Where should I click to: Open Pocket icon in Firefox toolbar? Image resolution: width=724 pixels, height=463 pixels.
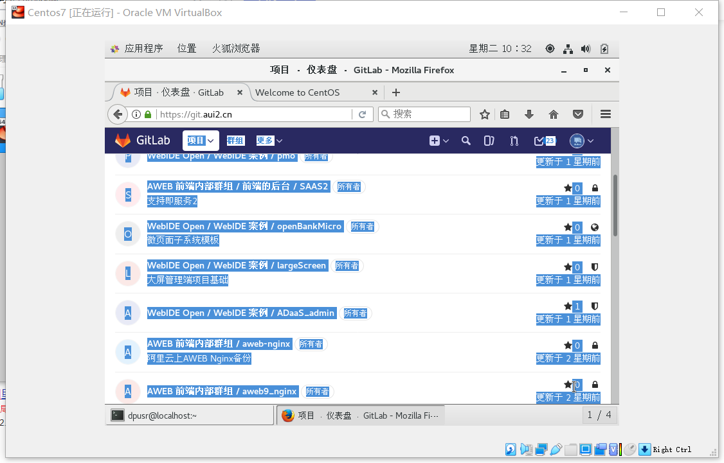pos(577,114)
